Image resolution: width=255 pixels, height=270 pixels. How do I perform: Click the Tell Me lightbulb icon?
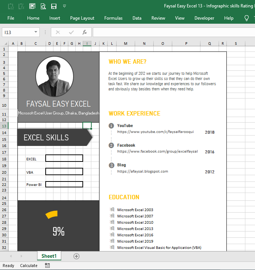pos(246,18)
